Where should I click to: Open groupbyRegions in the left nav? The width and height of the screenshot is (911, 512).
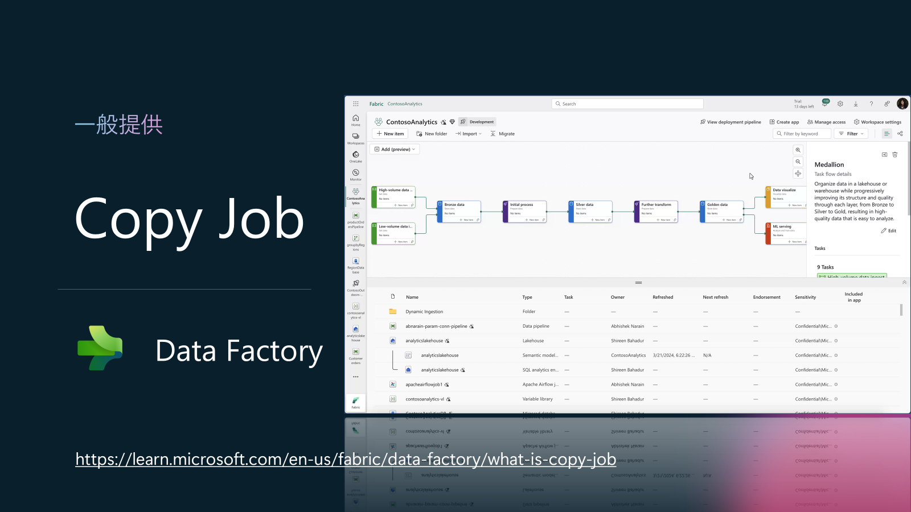click(356, 243)
